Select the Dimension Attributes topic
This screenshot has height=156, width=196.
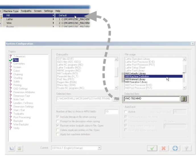[24, 92]
